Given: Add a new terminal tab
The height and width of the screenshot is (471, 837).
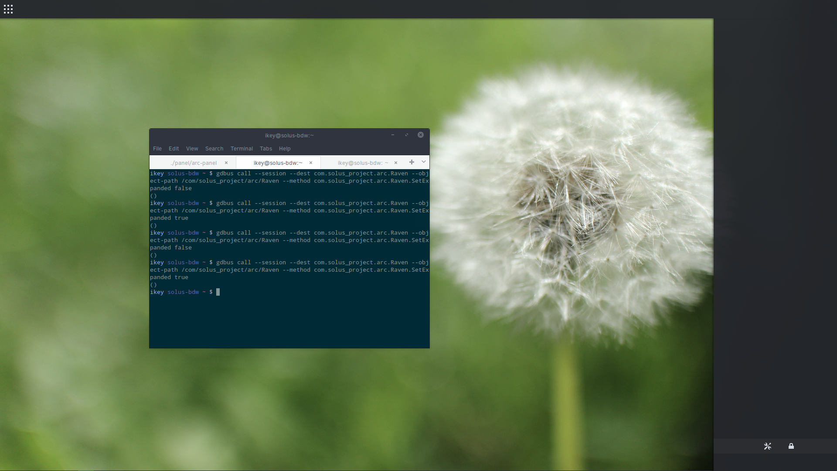Looking at the screenshot, I should (412, 162).
